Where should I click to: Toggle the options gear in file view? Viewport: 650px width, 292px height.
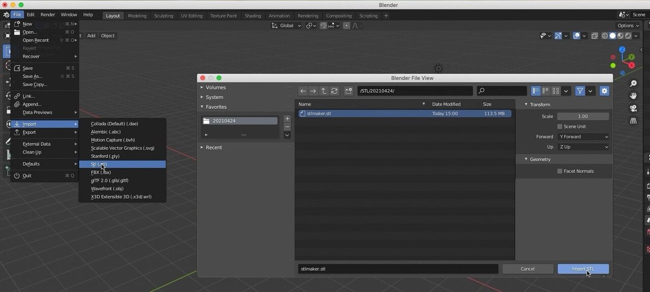[604, 91]
